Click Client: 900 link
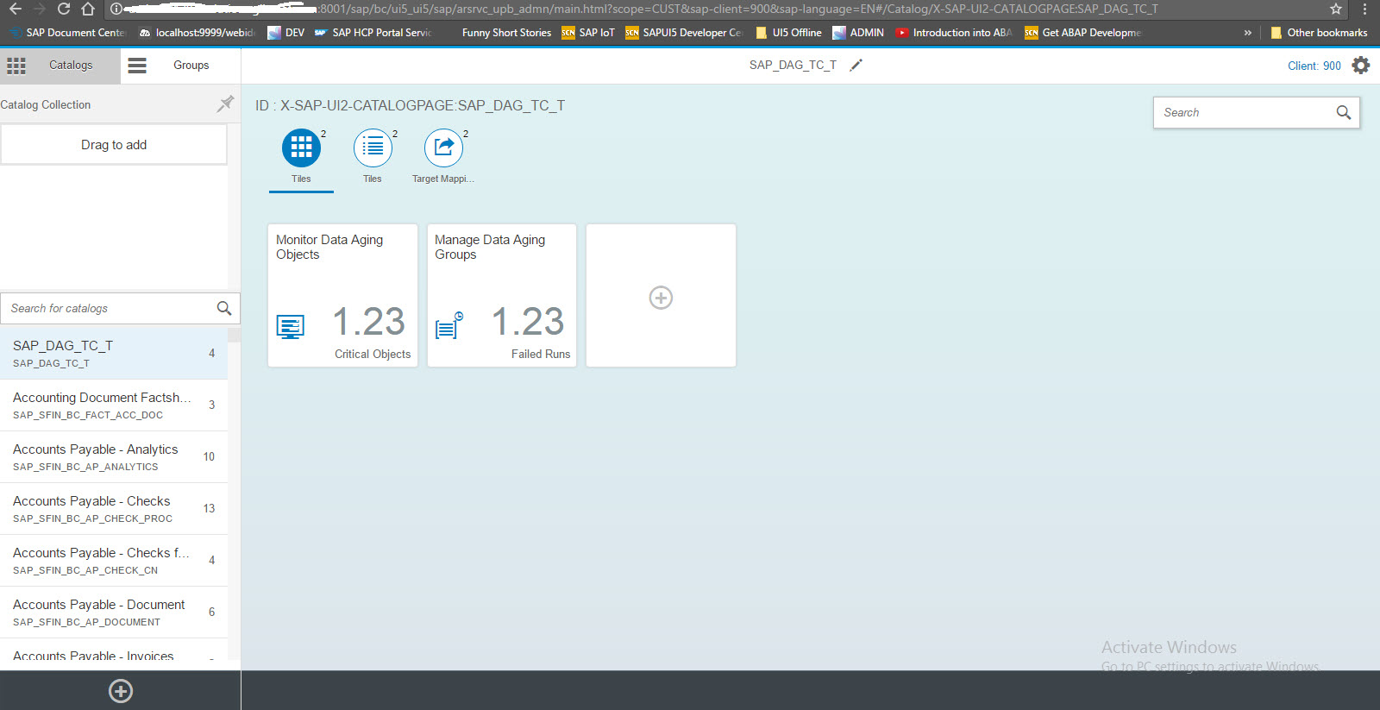 (1314, 66)
